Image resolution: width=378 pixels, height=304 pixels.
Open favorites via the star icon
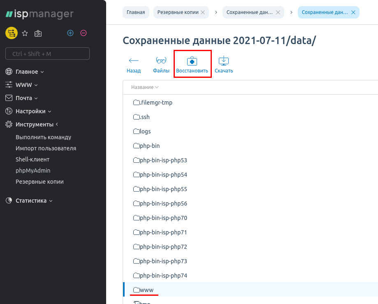coord(25,33)
